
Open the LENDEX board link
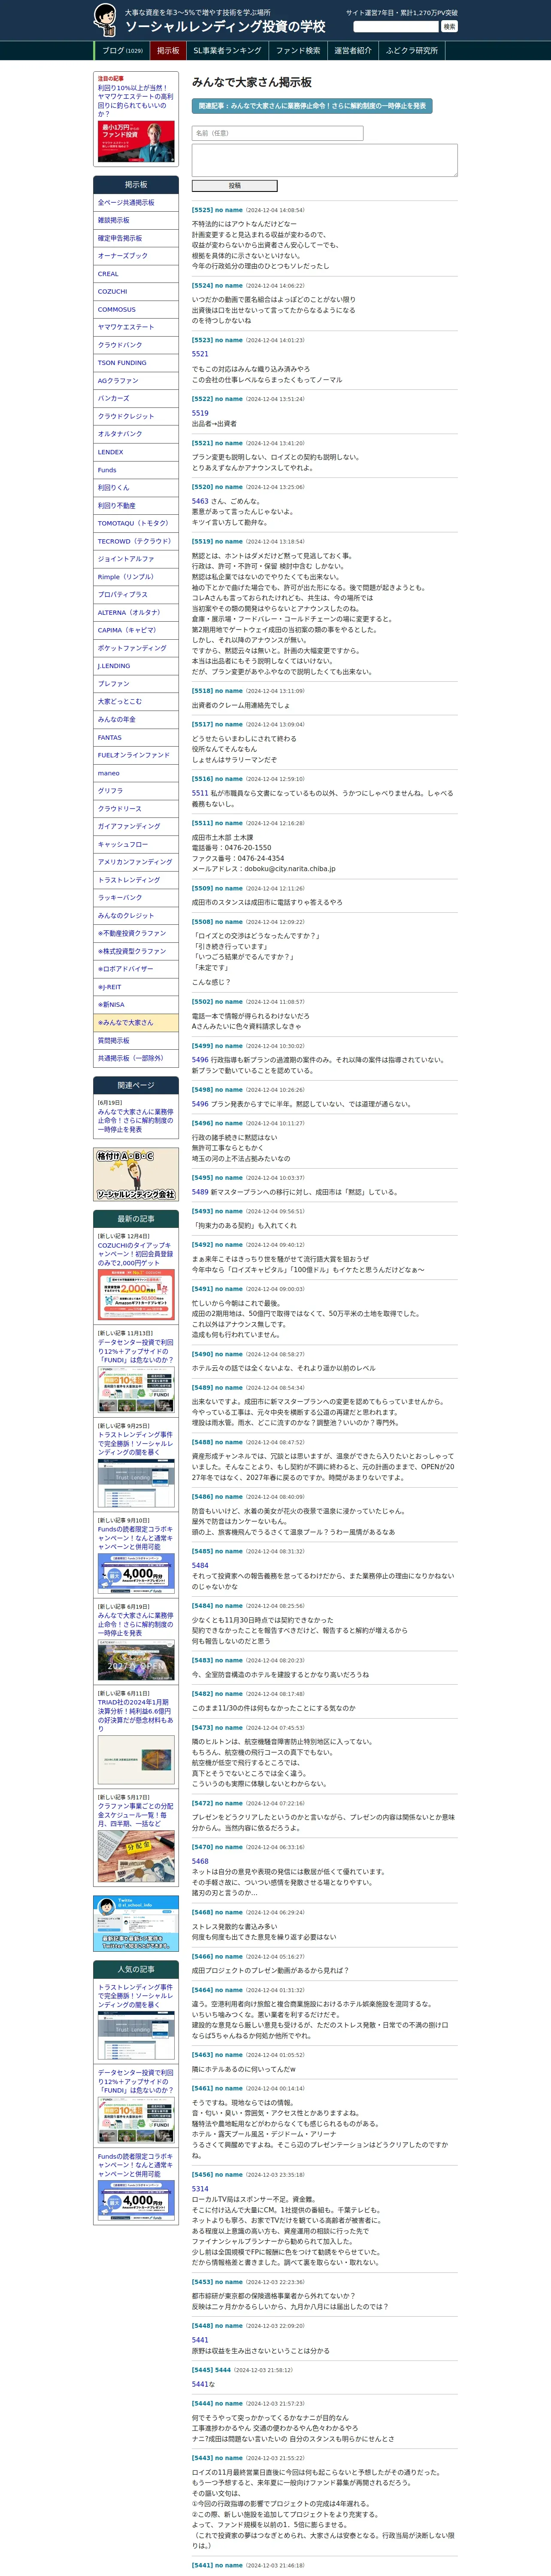coord(136,452)
